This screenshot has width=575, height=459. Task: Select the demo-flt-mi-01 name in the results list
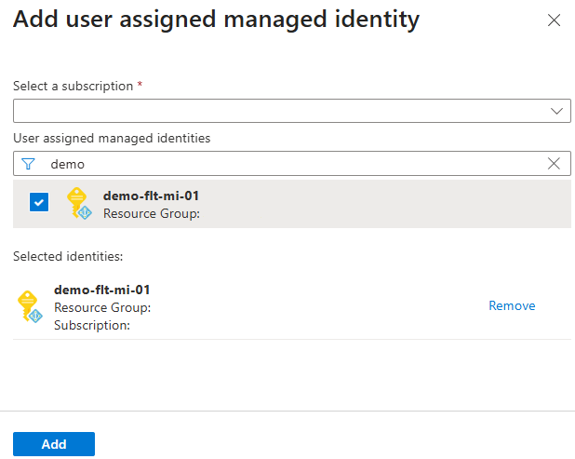click(x=151, y=196)
